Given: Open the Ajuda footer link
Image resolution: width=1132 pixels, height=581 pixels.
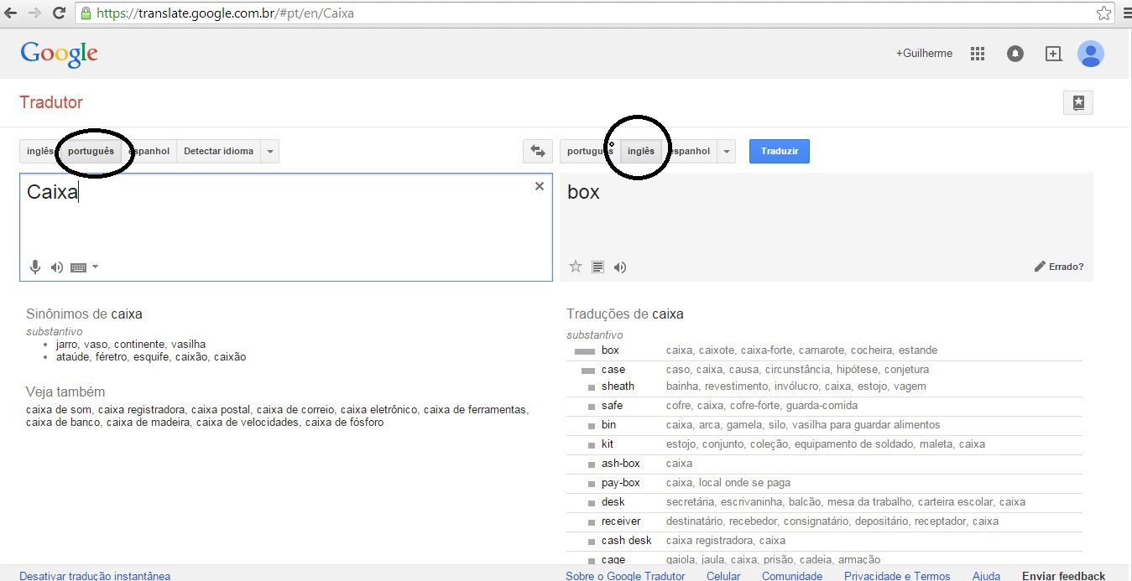Looking at the screenshot, I should [986, 576].
